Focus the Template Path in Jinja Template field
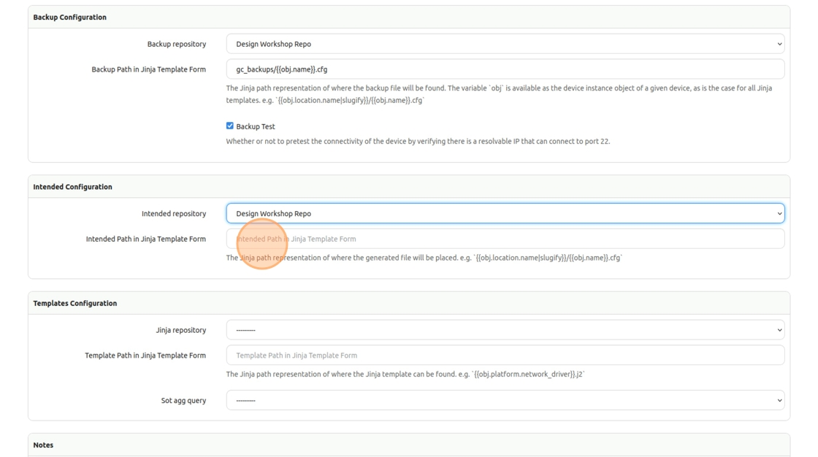This screenshot has width=818, height=457. (x=505, y=356)
